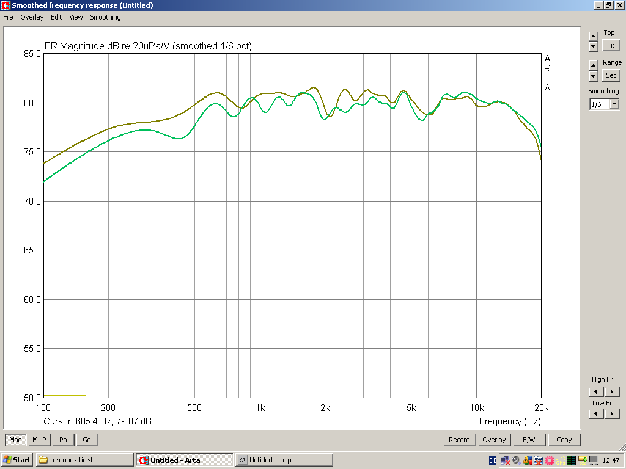This screenshot has width=626, height=469.
Task: Shift High Fr limit right
Action: coord(611,391)
